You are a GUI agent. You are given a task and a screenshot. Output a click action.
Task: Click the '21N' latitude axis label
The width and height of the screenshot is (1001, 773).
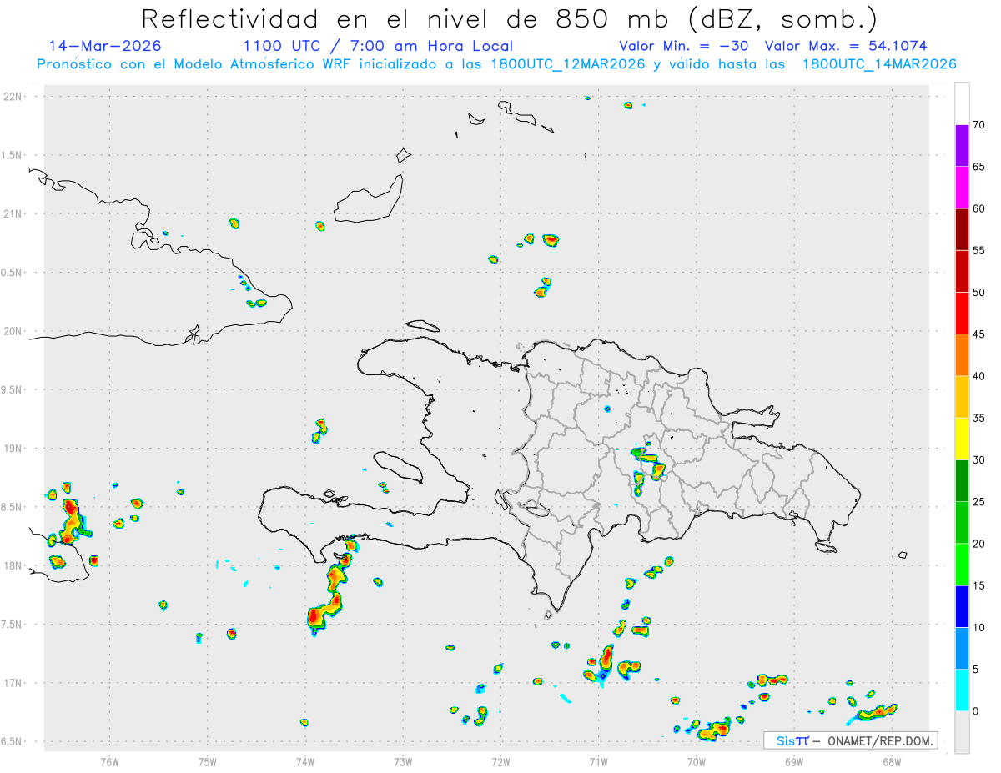coord(14,214)
